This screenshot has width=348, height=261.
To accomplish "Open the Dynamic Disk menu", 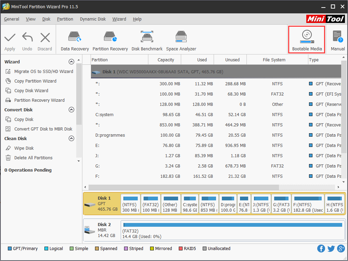I will (x=93, y=19).
